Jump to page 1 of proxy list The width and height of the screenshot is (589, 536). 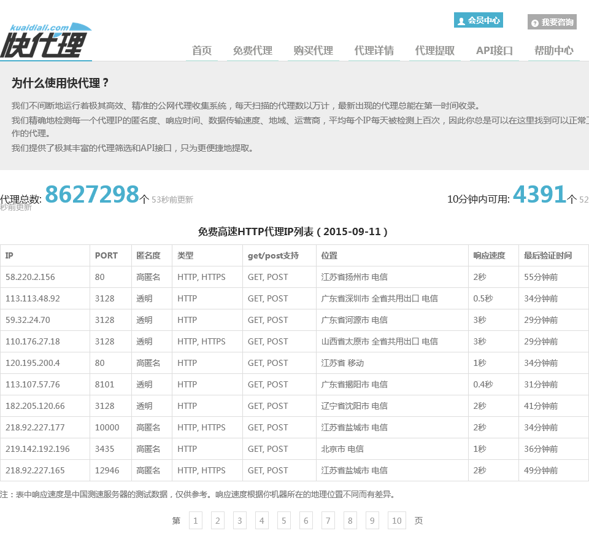click(x=195, y=521)
